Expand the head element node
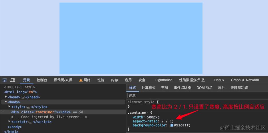Viewport: 268px width, 133px height. (x=6, y=97)
